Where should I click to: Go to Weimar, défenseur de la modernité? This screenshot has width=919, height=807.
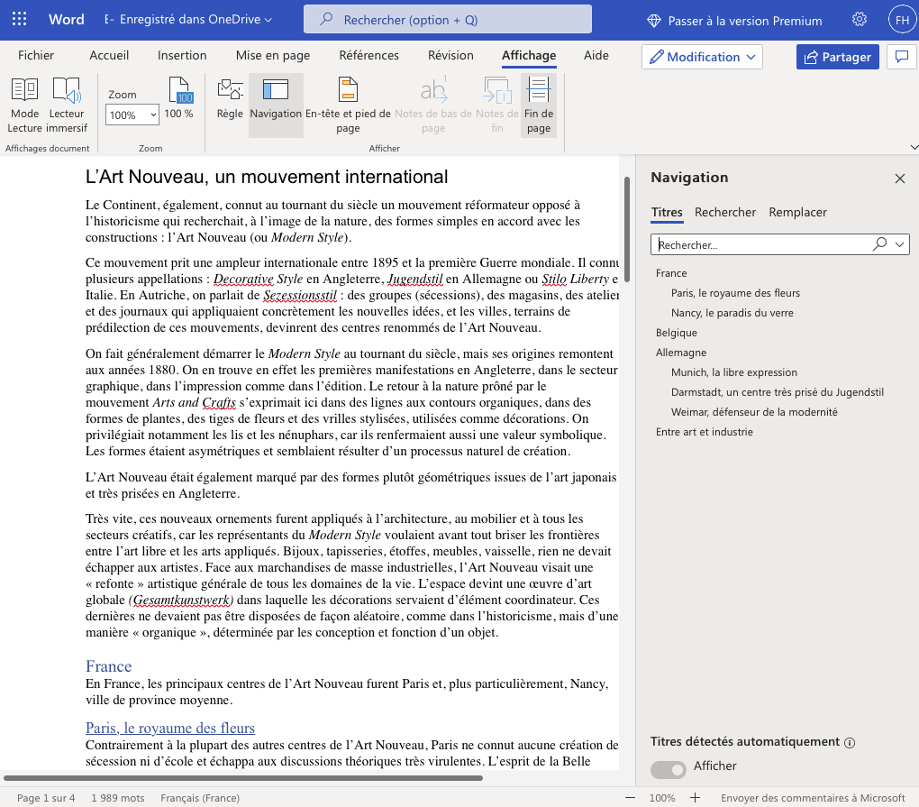[754, 413]
